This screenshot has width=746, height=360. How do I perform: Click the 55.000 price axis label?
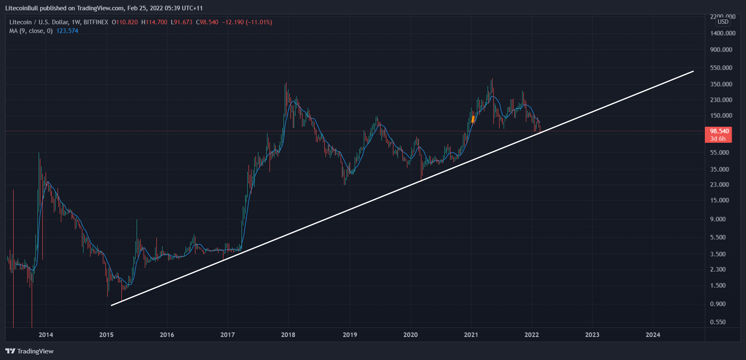pos(720,152)
